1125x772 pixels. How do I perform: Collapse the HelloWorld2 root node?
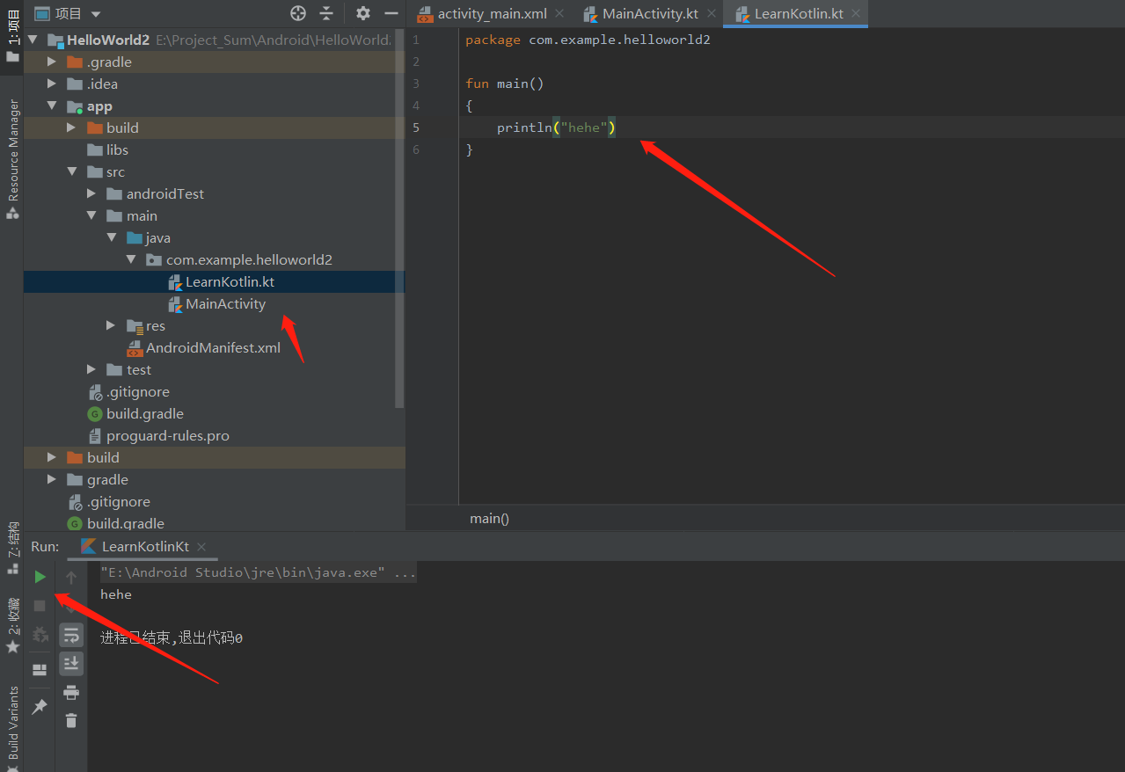[33, 40]
